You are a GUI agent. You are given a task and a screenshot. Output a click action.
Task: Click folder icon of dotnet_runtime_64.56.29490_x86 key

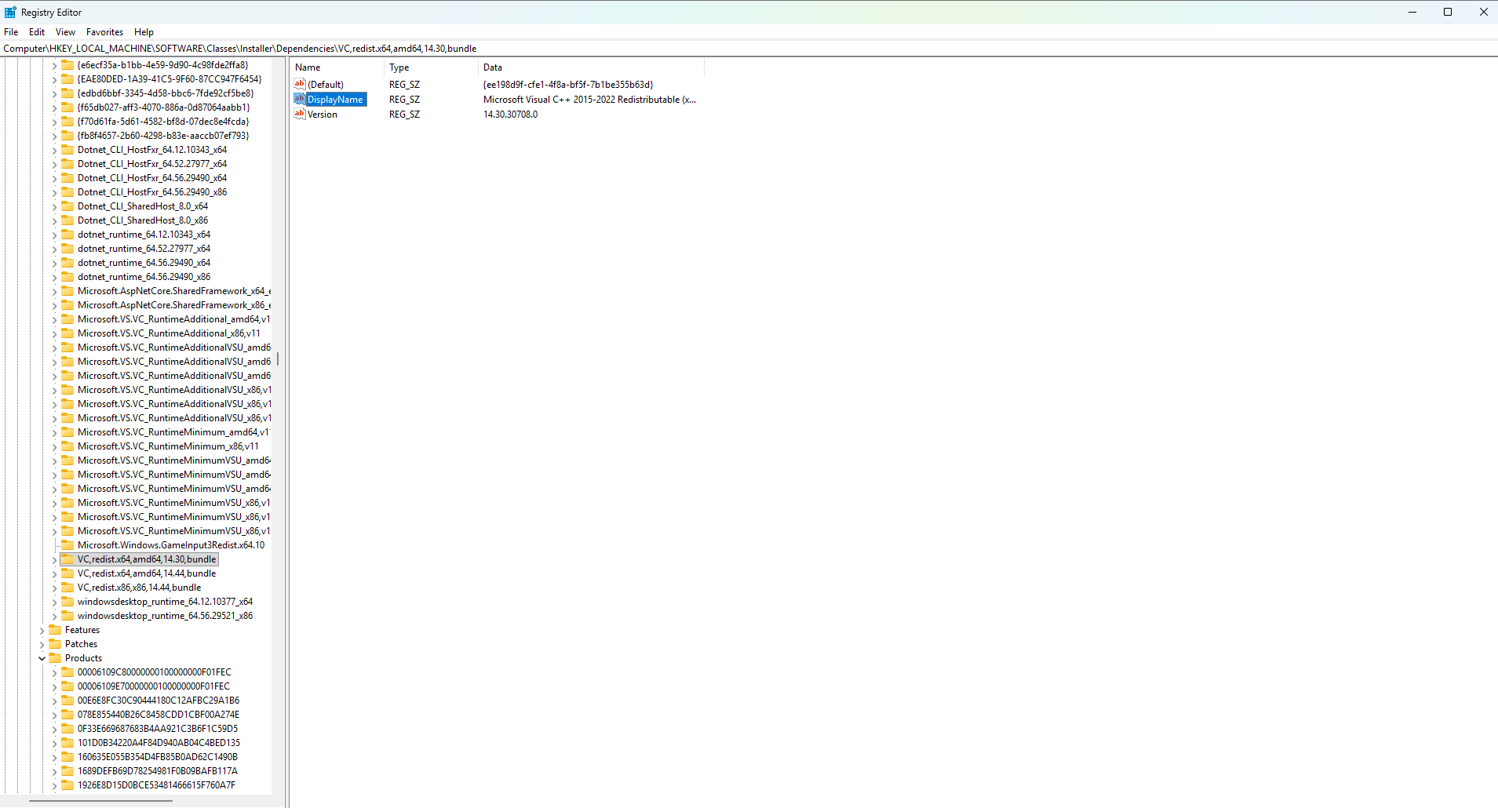(67, 277)
